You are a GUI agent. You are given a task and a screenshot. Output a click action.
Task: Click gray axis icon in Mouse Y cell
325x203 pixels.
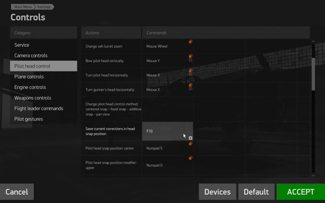coord(190,60)
